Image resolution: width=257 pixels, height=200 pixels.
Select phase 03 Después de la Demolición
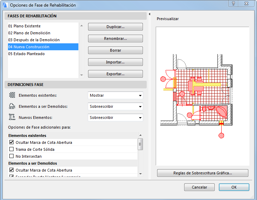click(43, 40)
